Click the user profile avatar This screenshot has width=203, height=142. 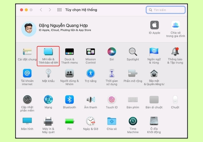(29, 29)
